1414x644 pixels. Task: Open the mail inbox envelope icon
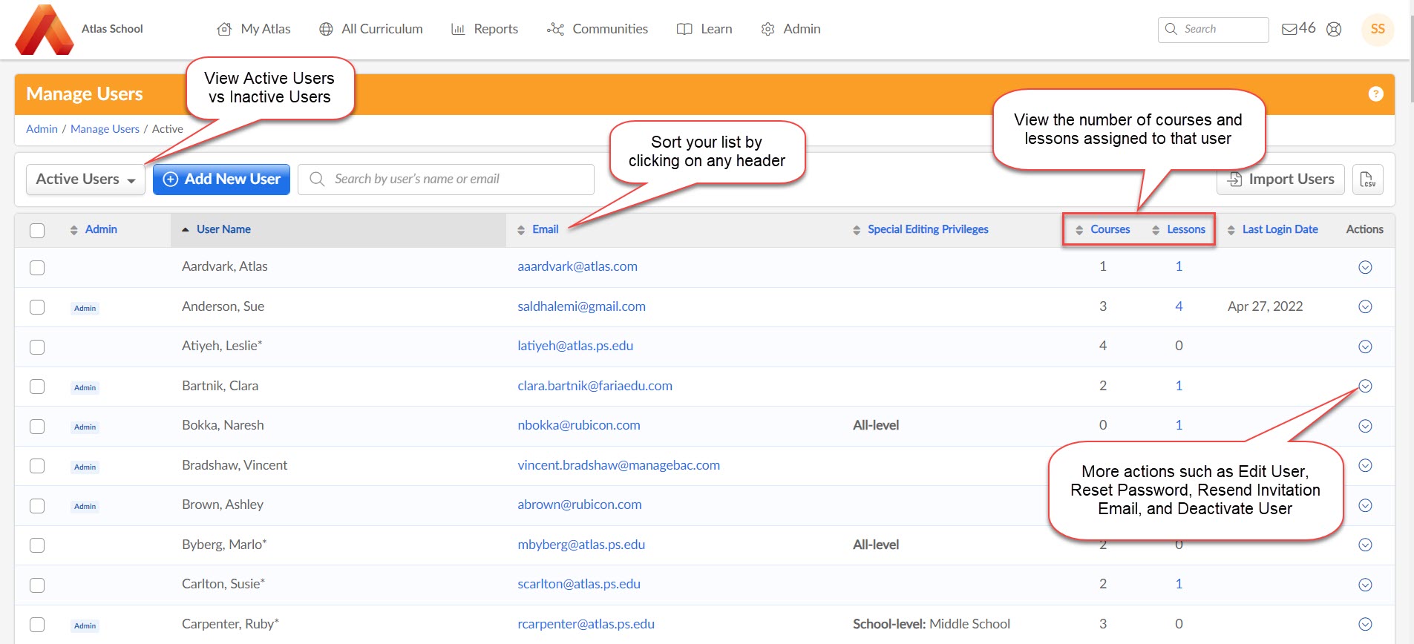tap(1289, 29)
